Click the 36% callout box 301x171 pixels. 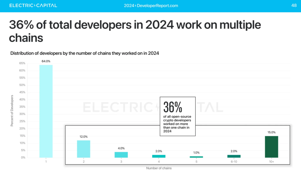pos(178,117)
